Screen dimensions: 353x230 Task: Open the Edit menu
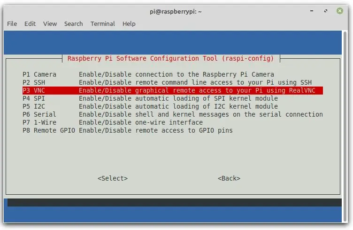click(30, 24)
